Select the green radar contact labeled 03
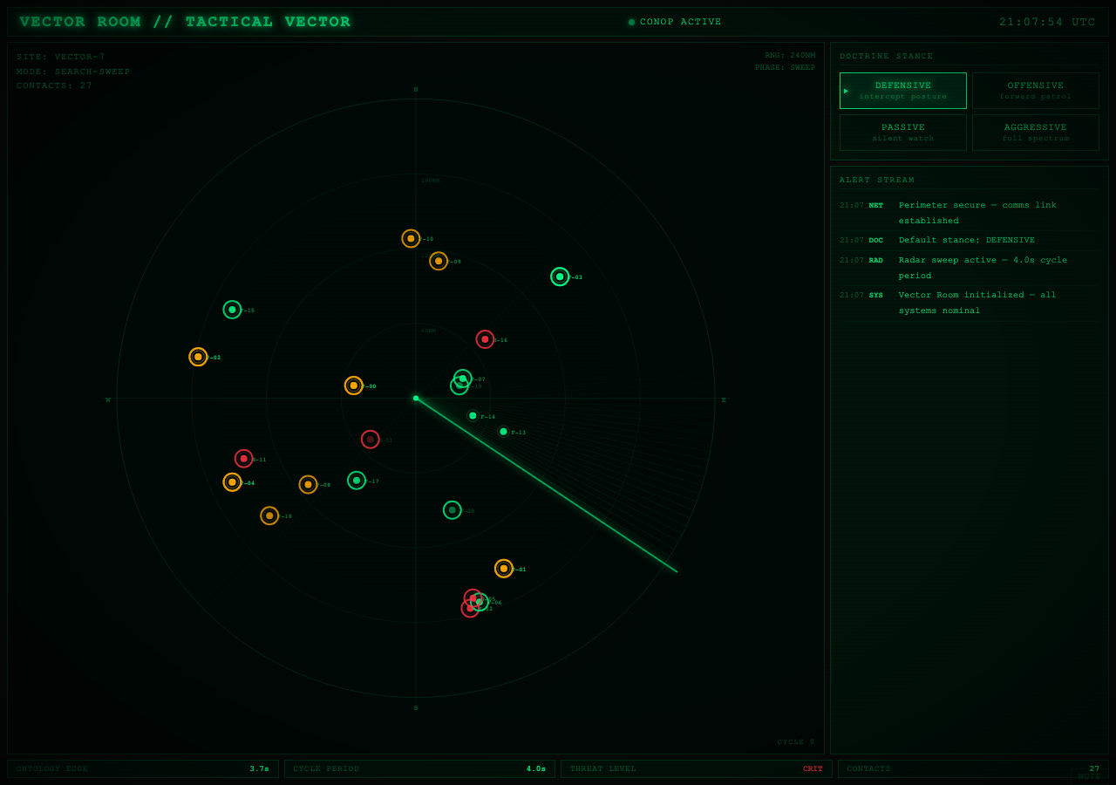Screen dimensions: 1116x785 tap(560, 276)
